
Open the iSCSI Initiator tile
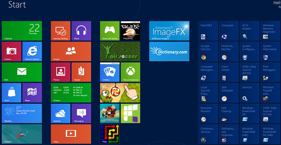click(250, 31)
